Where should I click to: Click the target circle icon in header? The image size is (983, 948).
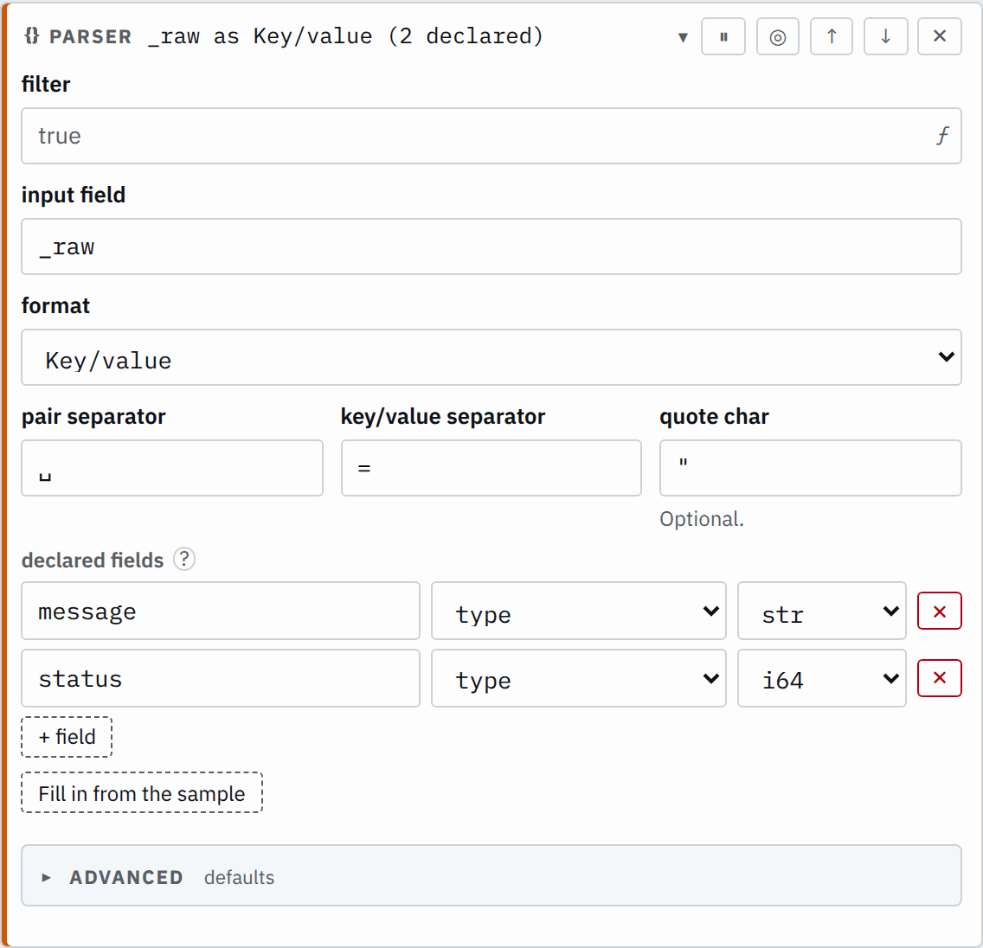click(x=777, y=37)
